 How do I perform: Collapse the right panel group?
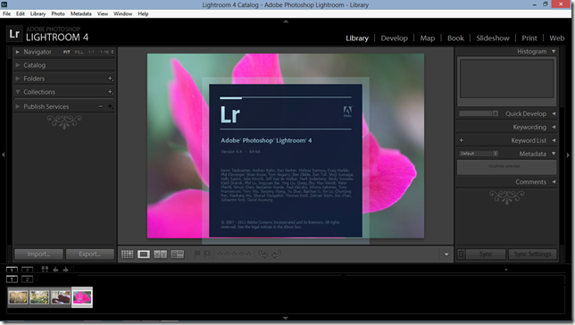[x=569, y=154]
